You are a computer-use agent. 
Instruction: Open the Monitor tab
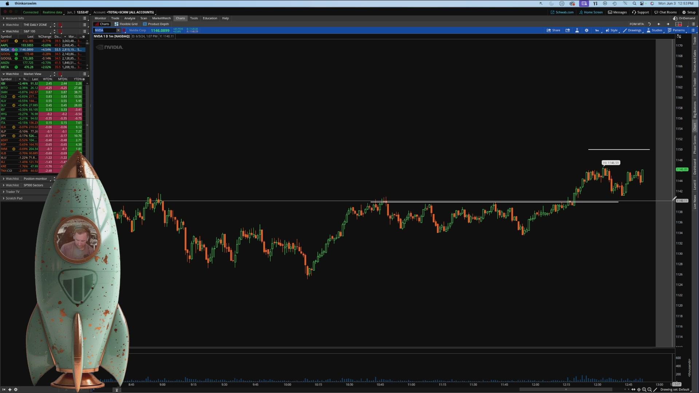pos(100,18)
